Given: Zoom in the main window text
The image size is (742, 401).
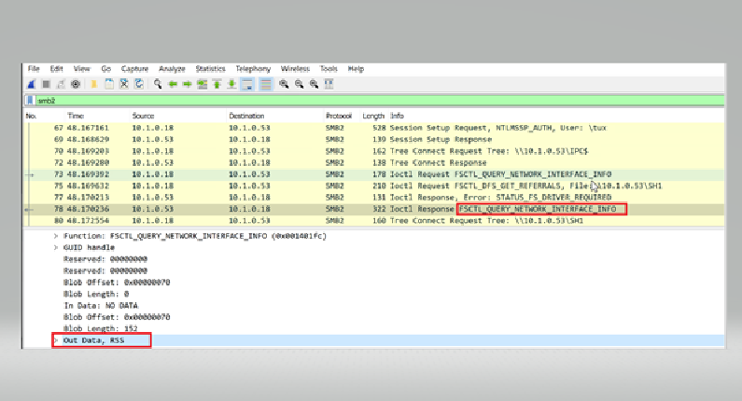Looking at the screenshot, I should 284,84.
